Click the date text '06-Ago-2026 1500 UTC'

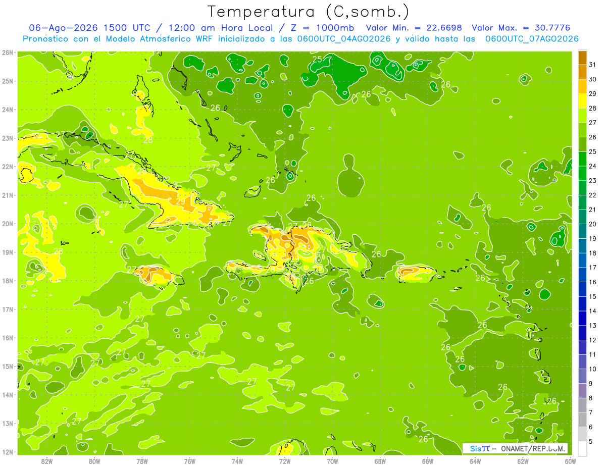90,28
